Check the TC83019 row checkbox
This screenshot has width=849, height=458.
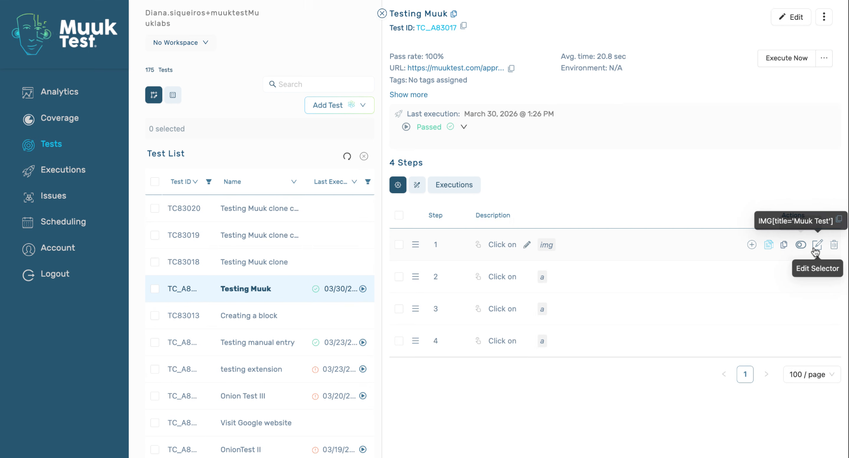pos(155,235)
